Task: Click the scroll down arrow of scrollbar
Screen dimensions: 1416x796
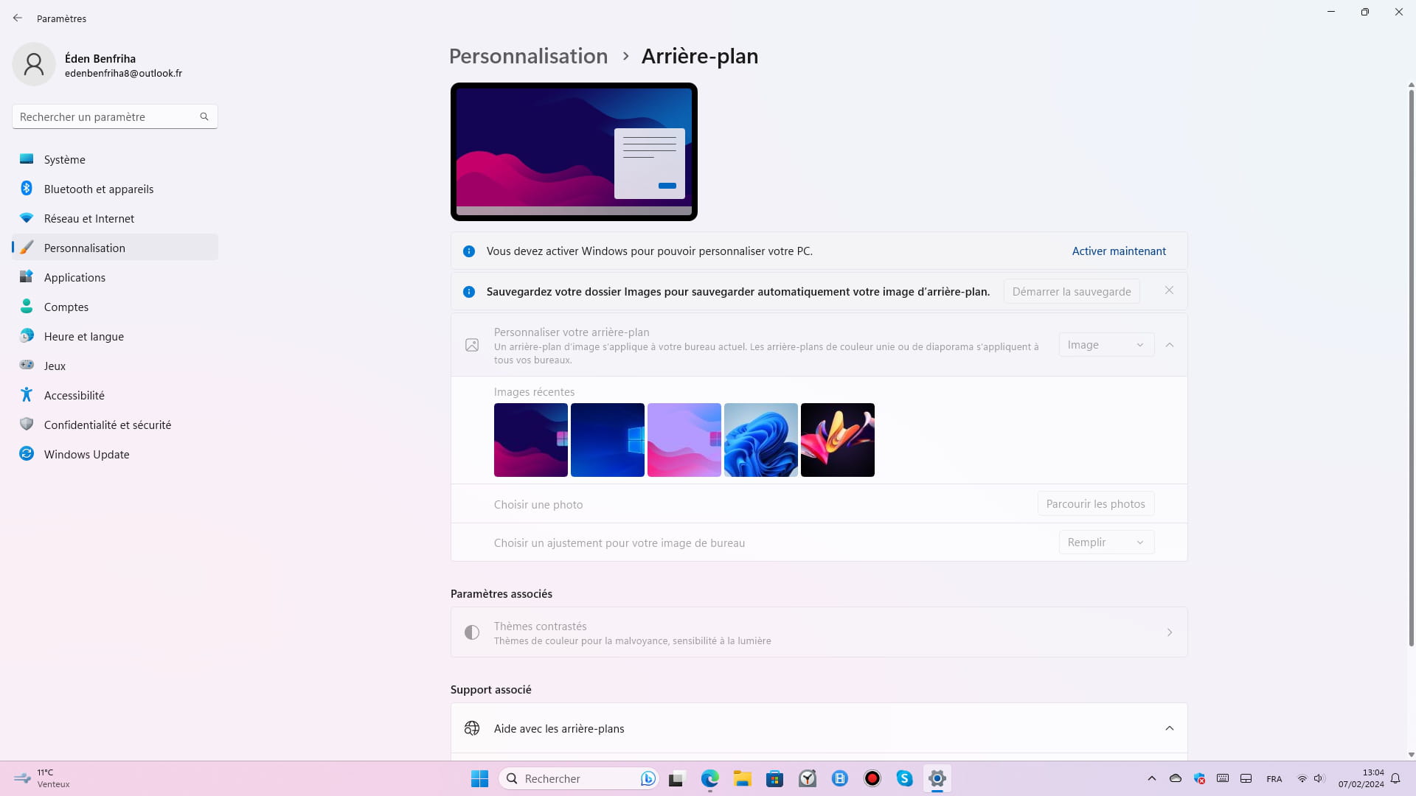Action: coord(1411,755)
